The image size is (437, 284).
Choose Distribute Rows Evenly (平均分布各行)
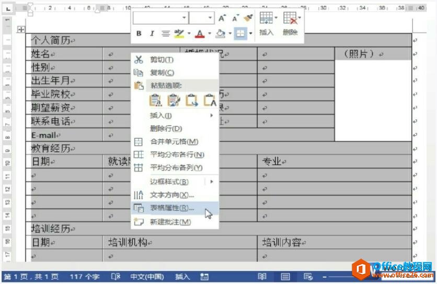pyautogui.click(x=175, y=155)
